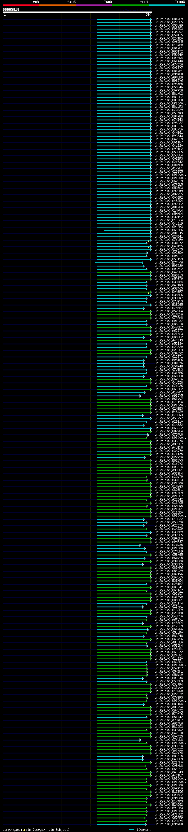This screenshot has height=832, width=188.
Task: Click the UniRef100_A5P6T9 label
Action: [x=168, y=279]
